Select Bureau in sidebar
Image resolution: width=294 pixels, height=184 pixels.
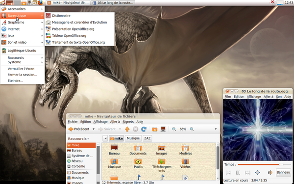pos(81,151)
